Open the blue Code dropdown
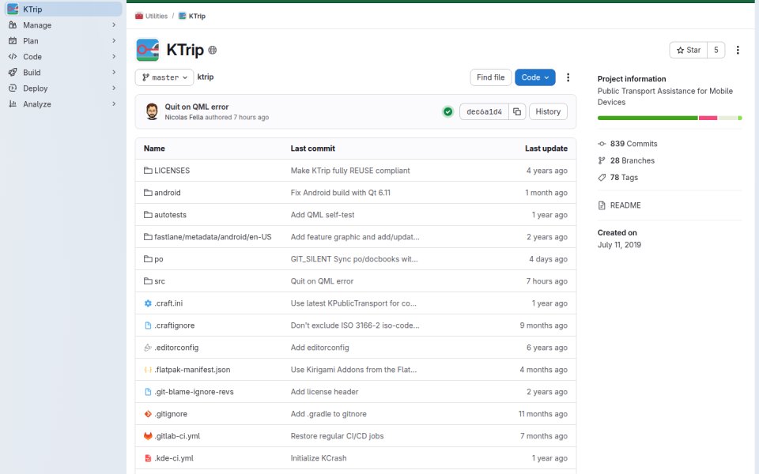Image resolution: width=759 pixels, height=474 pixels. click(535, 77)
